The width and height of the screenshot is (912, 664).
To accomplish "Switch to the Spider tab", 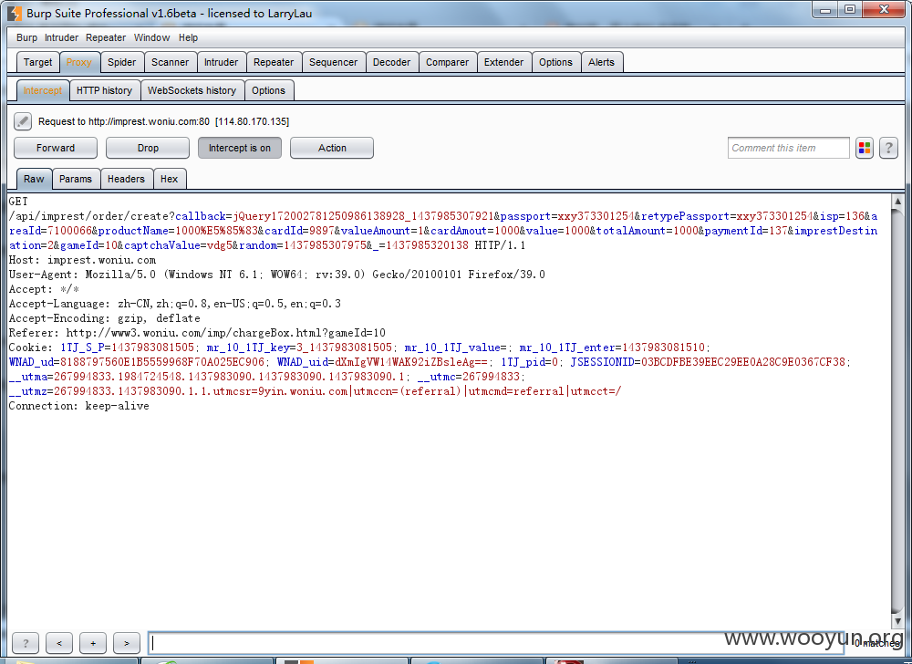I will [121, 62].
